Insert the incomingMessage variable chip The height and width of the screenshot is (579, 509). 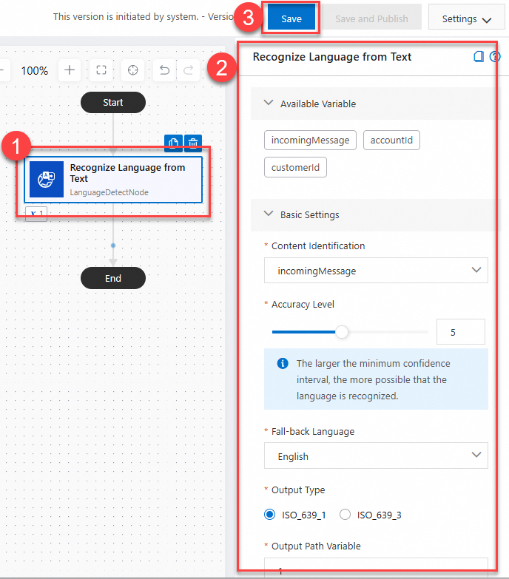[x=310, y=140]
